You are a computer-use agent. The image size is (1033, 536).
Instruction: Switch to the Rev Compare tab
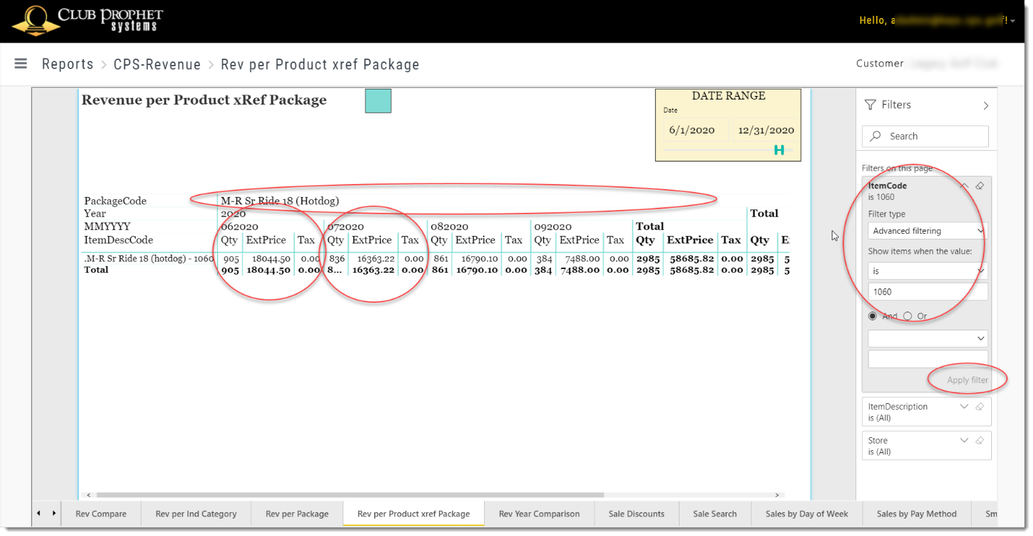tap(101, 514)
